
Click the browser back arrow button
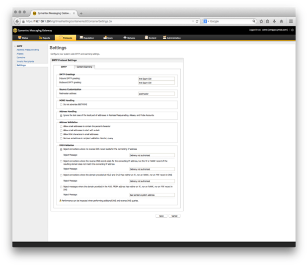pyautogui.click(x=17, y=21)
